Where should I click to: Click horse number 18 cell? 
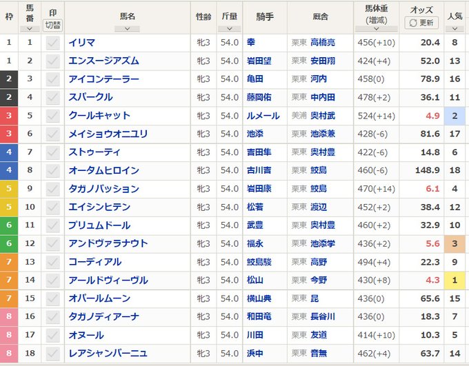pyautogui.click(x=30, y=353)
